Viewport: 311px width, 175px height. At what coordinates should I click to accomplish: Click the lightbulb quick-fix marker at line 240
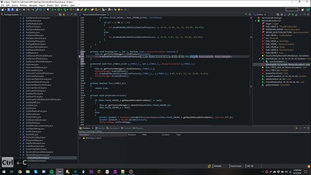click(x=80, y=56)
